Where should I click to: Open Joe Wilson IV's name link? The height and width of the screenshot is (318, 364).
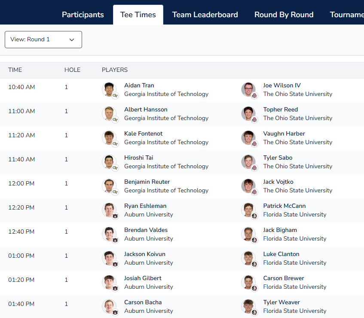coord(282,85)
